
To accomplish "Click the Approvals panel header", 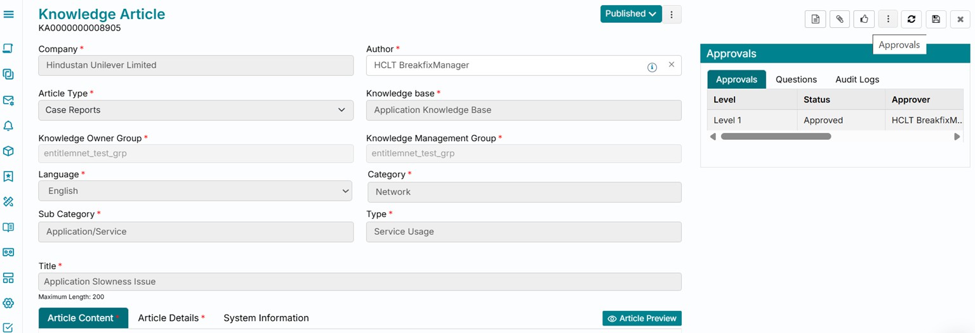I will click(835, 54).
